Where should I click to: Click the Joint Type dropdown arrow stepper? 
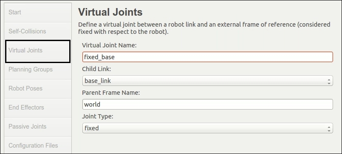[x=329, y=129]
